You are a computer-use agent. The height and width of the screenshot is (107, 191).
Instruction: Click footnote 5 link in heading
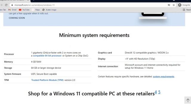pos(159,92)
